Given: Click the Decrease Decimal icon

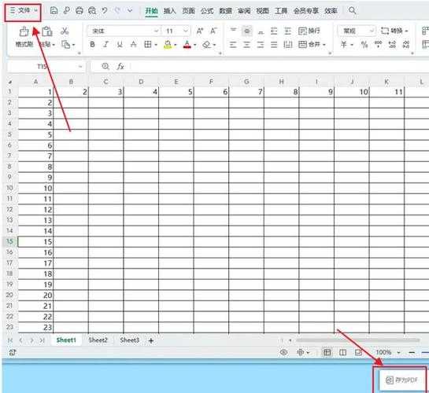Looking at the screenshot, I should (406, 45).
